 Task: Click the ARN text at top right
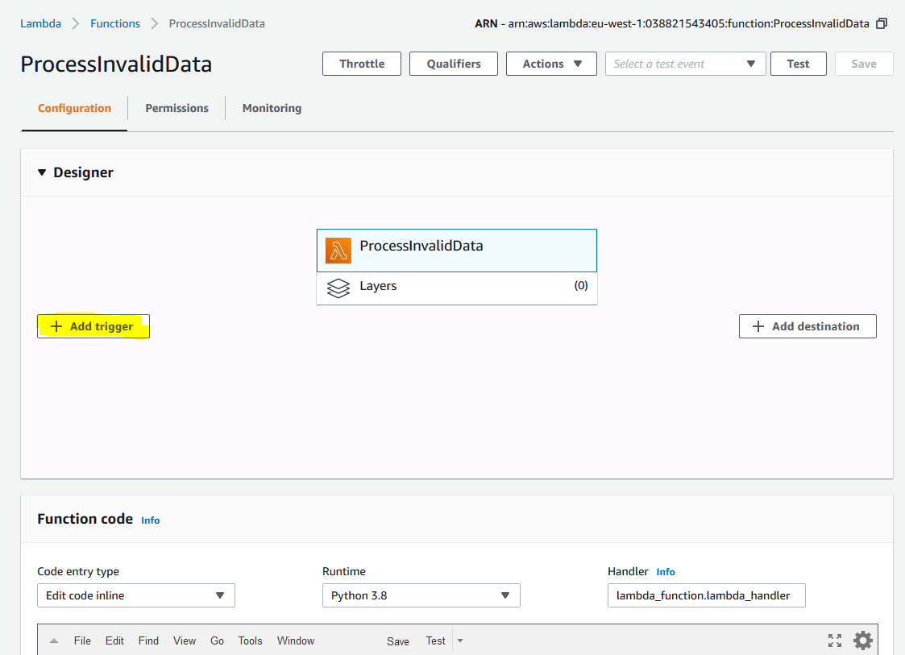click(x=672, y=23)
